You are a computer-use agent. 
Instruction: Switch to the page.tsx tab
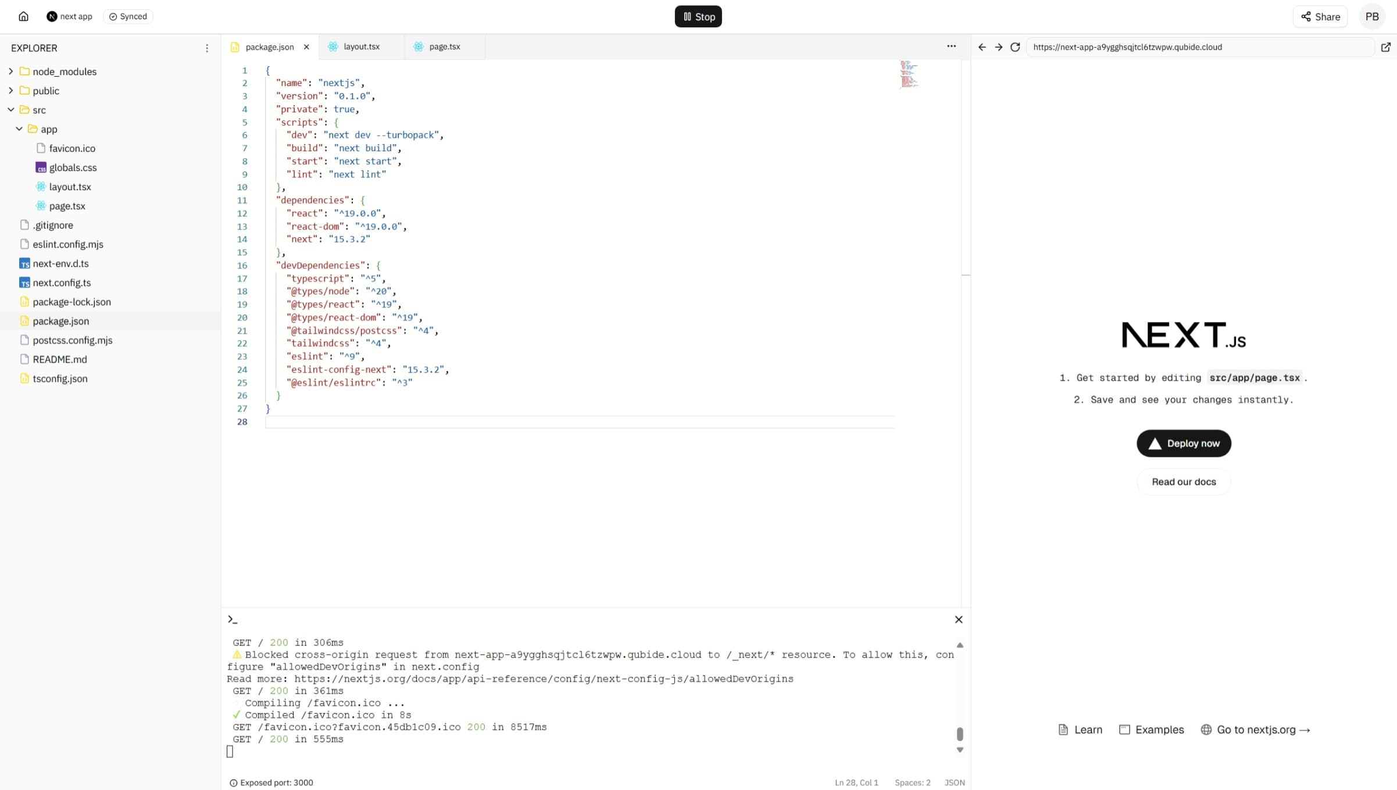445,47
